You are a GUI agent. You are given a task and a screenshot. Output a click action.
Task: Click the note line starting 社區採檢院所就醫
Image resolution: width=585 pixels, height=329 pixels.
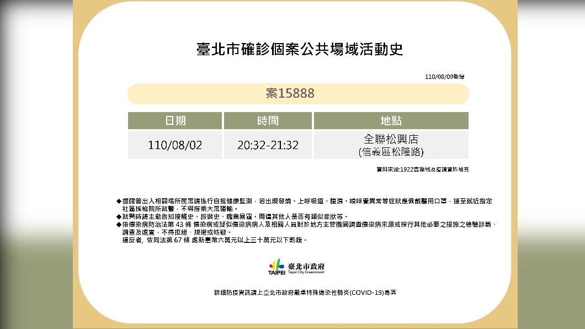[x=180, y=209]
